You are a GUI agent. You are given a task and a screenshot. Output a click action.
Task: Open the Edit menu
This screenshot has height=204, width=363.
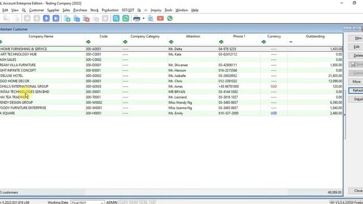pyautogui.click(x=5, y=10)
